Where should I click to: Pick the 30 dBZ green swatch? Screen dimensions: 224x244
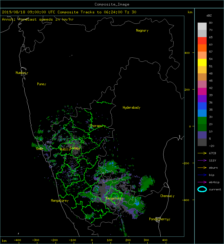tap(202, 120)
